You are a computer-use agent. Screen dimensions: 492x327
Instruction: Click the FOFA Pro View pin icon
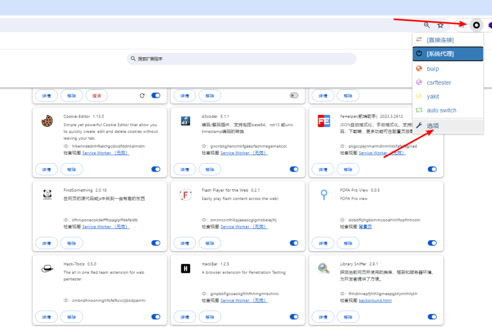324,195
